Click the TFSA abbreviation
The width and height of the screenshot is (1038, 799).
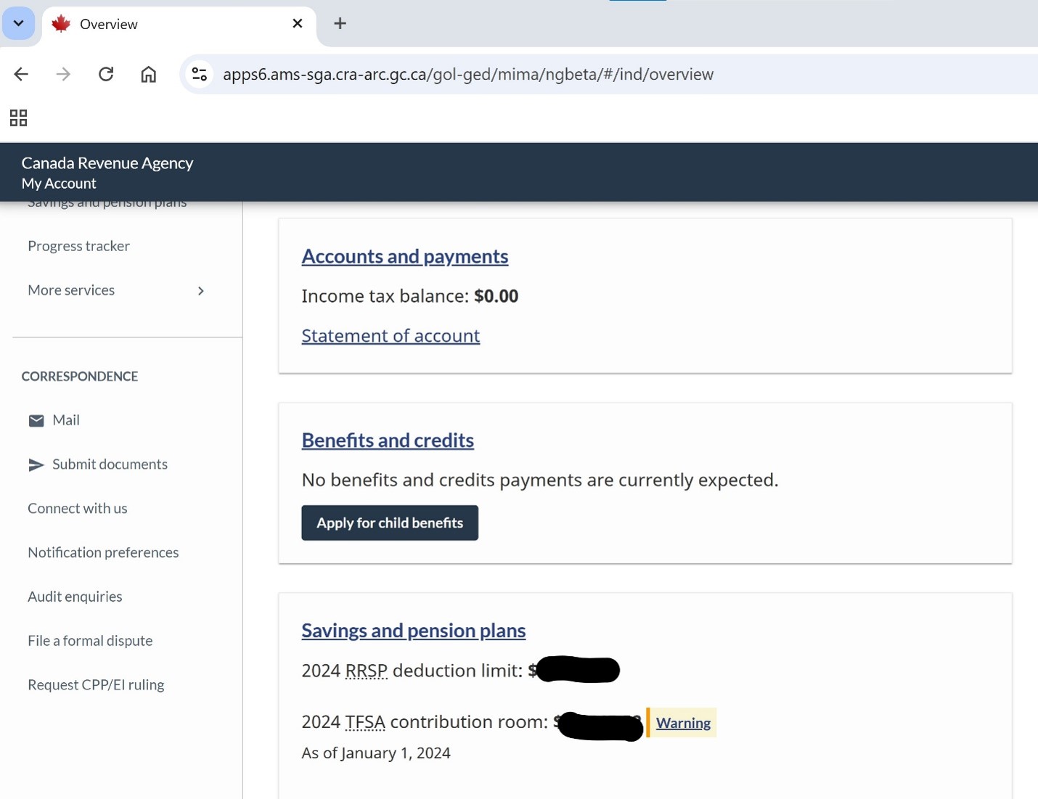pos(365,722)
